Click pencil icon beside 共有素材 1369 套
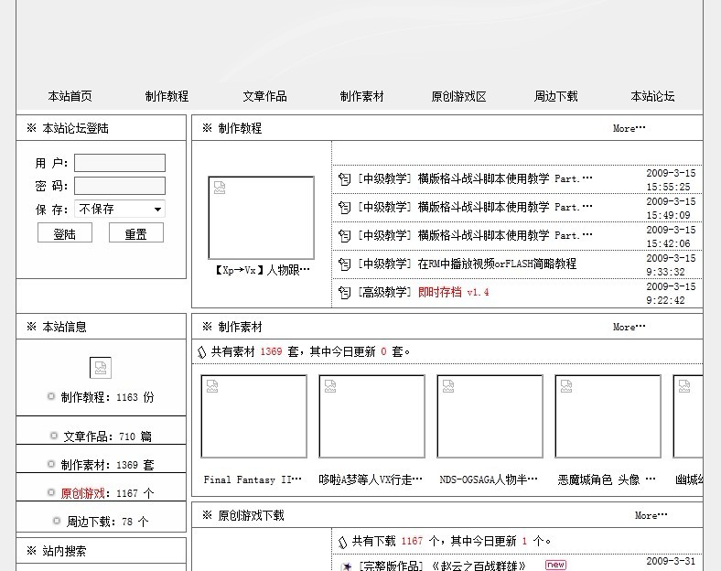 point(202,352)
